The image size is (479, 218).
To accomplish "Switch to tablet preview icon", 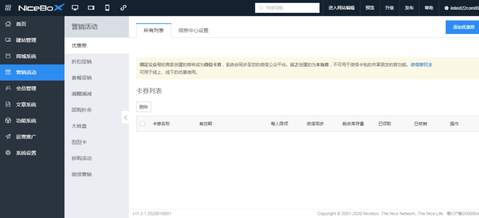I will pos(91,8).
